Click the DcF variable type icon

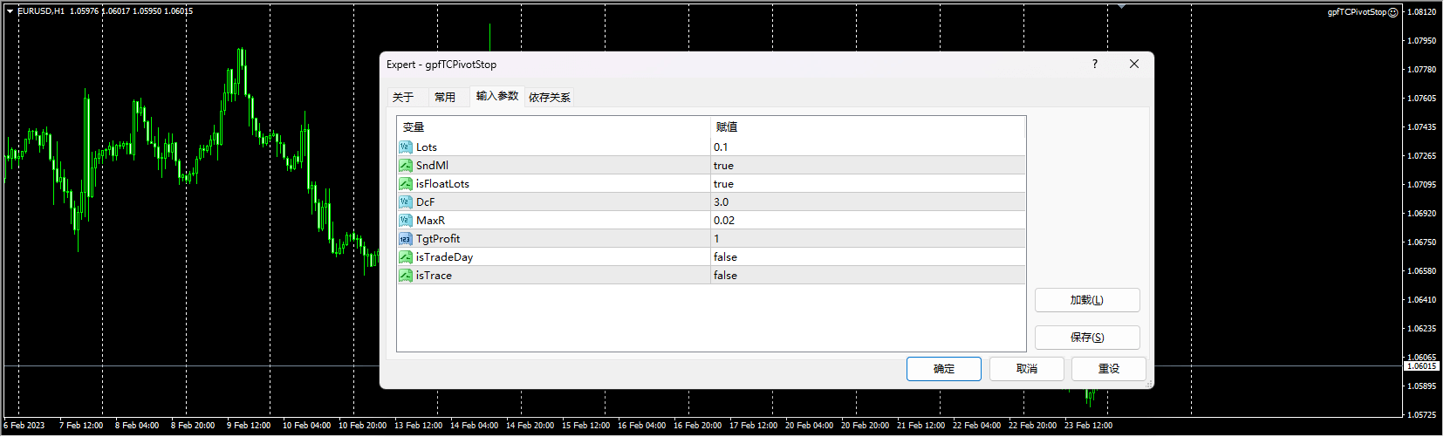[406, 202]
